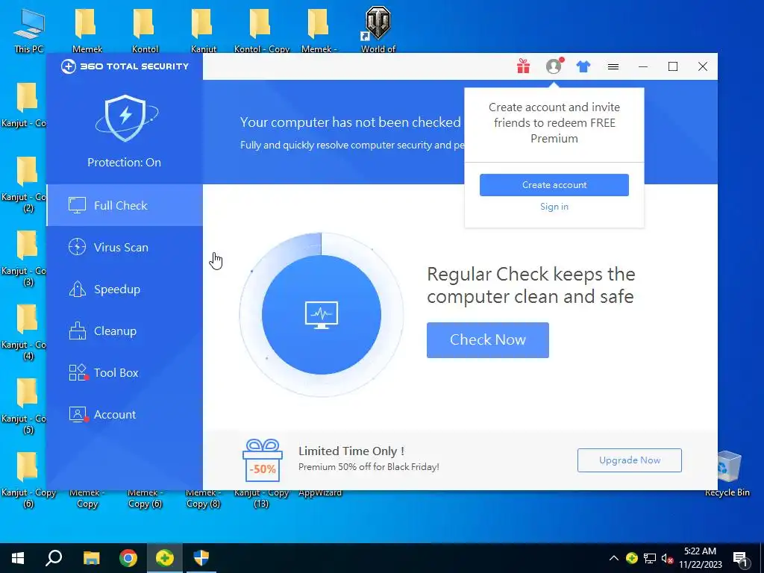The width and height of the screenshot is (764, 573).
Task: Minimize the 360 Total Security window
Action: click(x=643, y=66)
